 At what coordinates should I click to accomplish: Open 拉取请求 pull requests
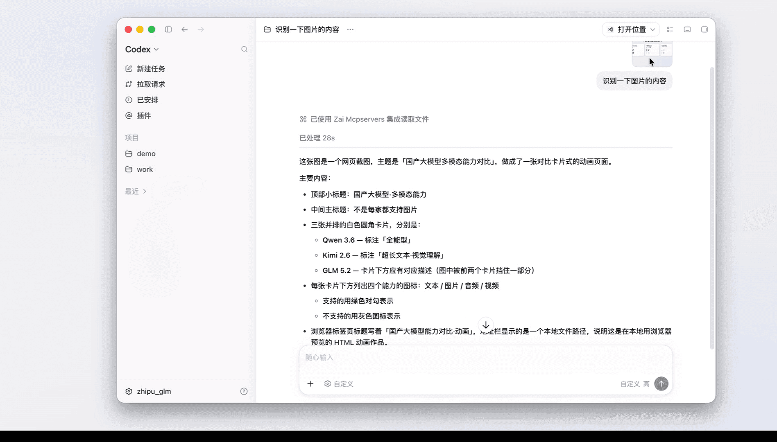coord(145,84)
